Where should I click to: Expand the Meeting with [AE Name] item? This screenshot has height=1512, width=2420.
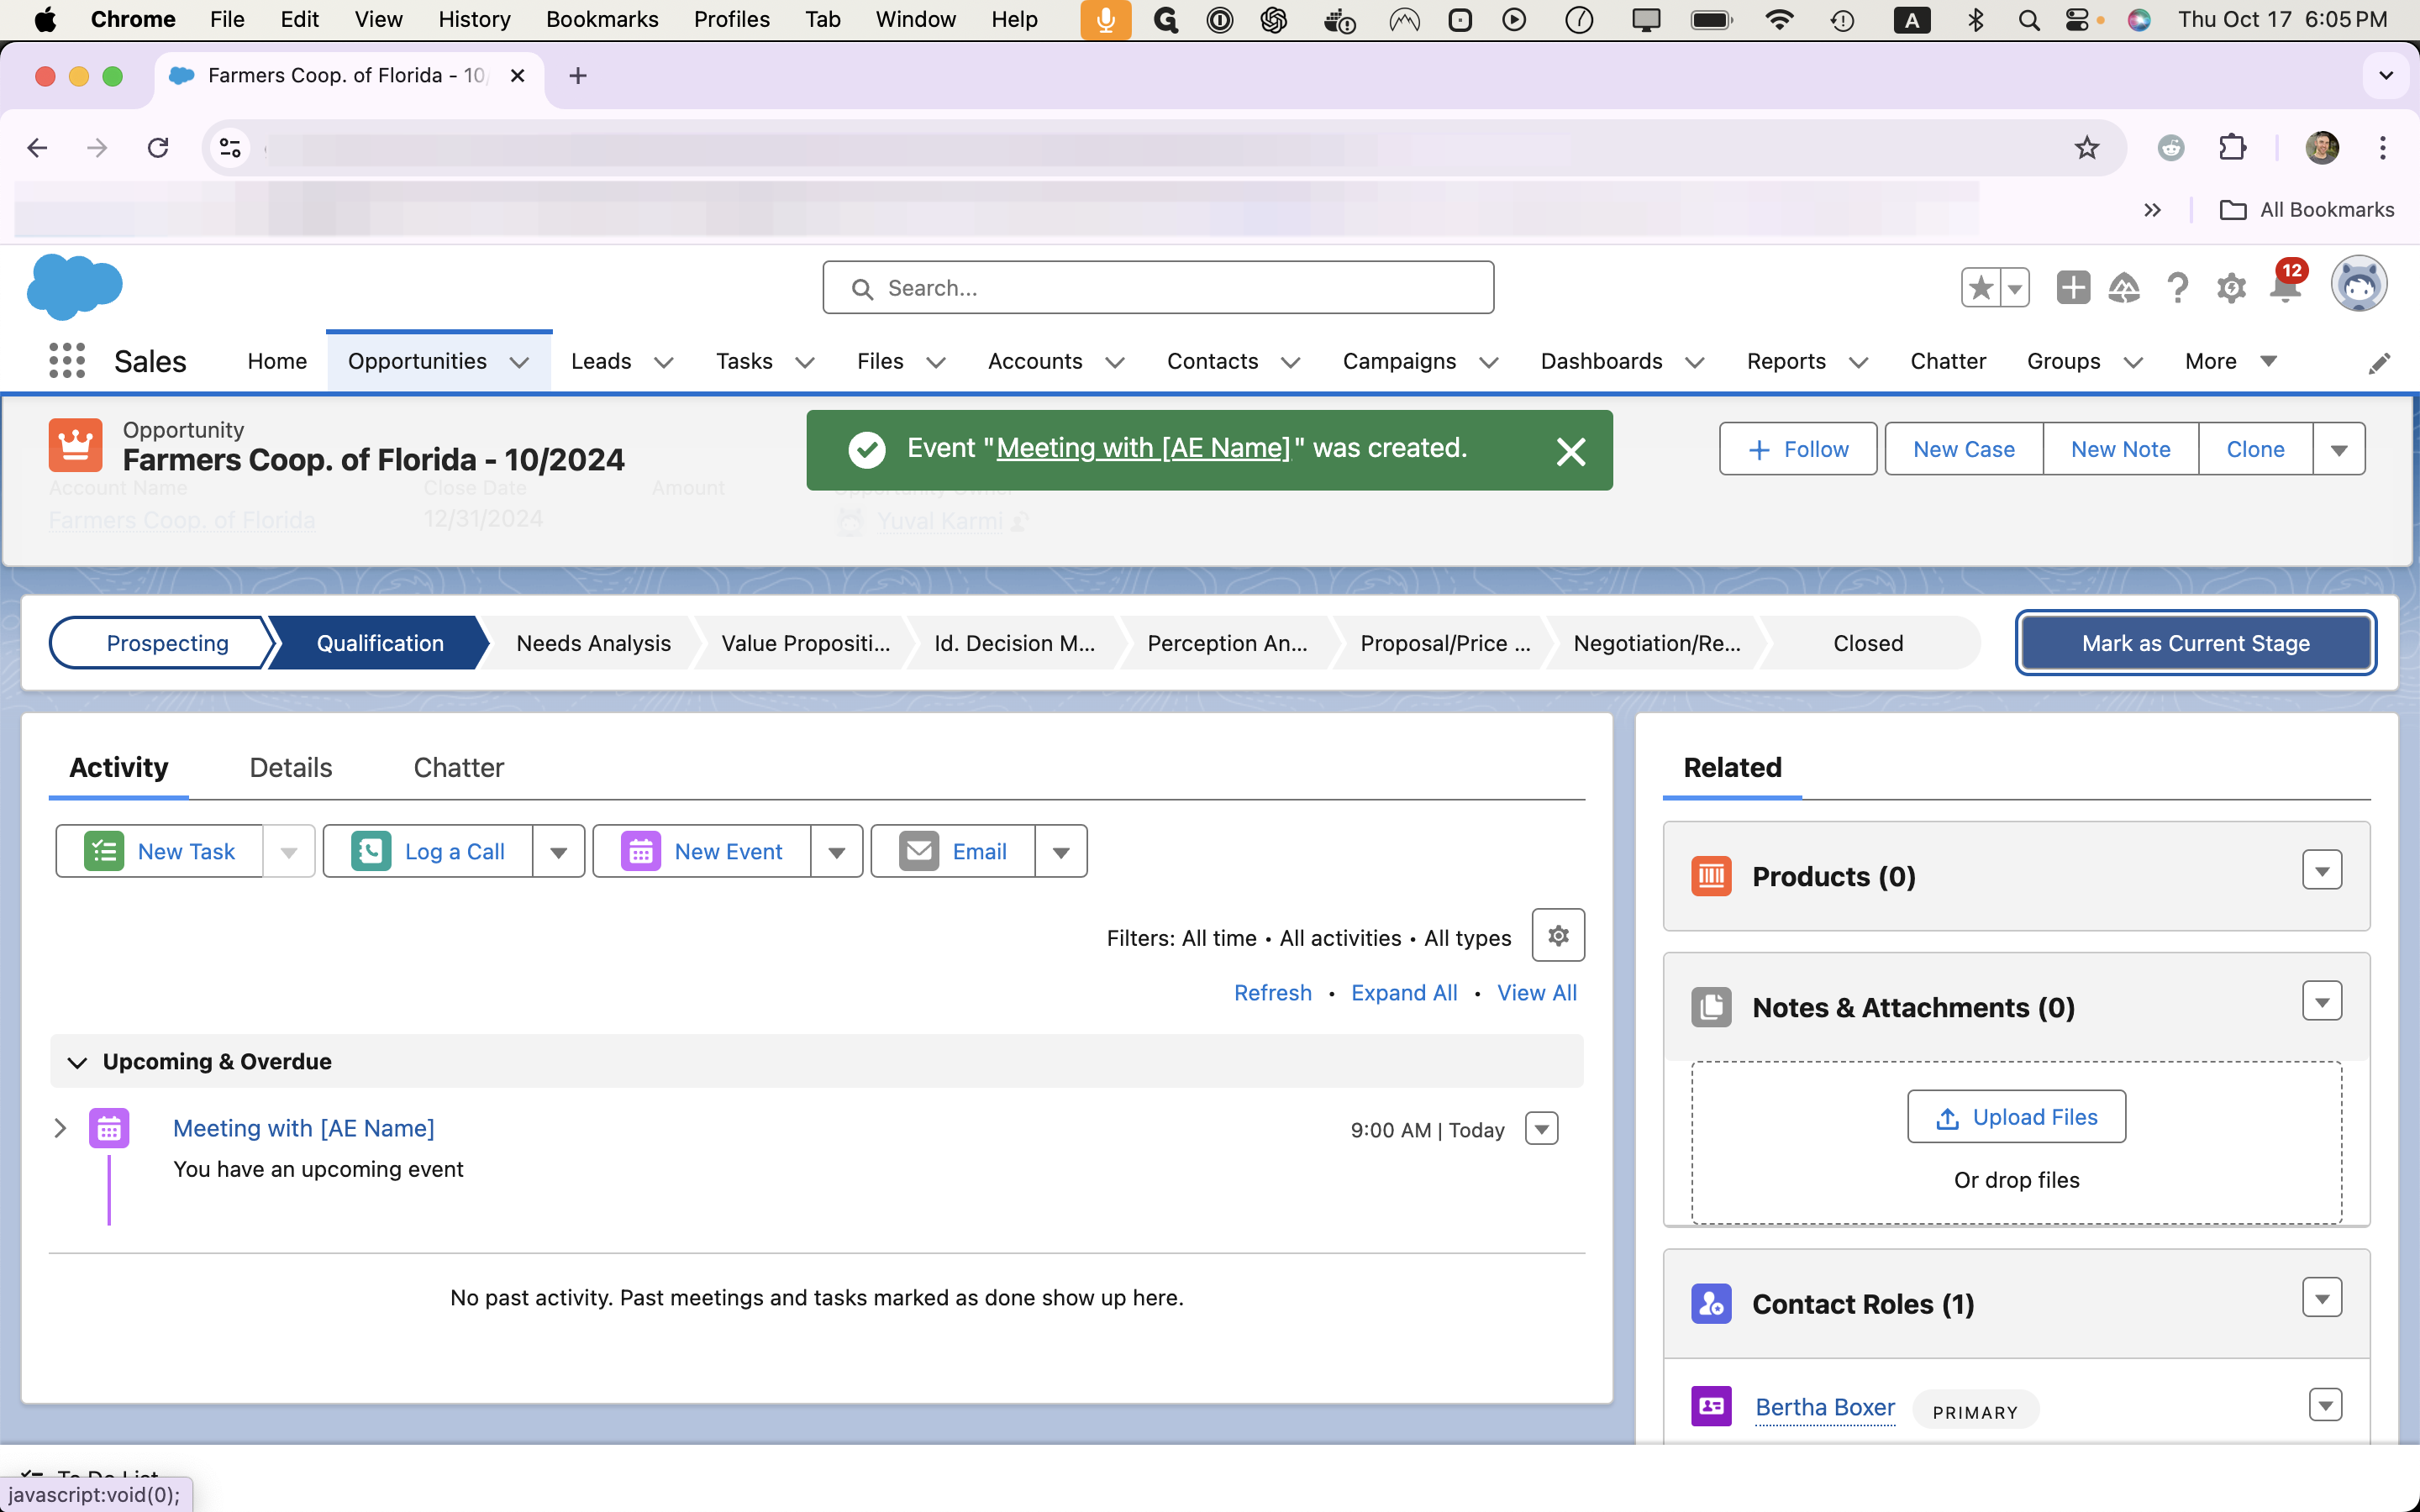(60, 1128)
